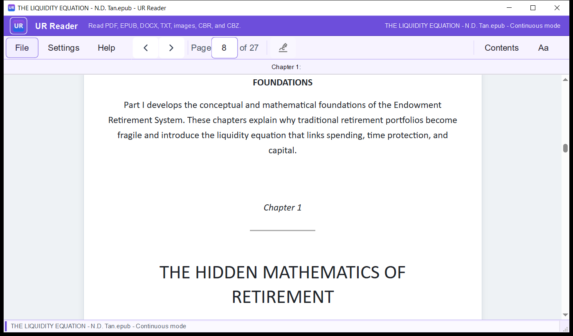Maximize the UR Reader window

coord(533,8)
